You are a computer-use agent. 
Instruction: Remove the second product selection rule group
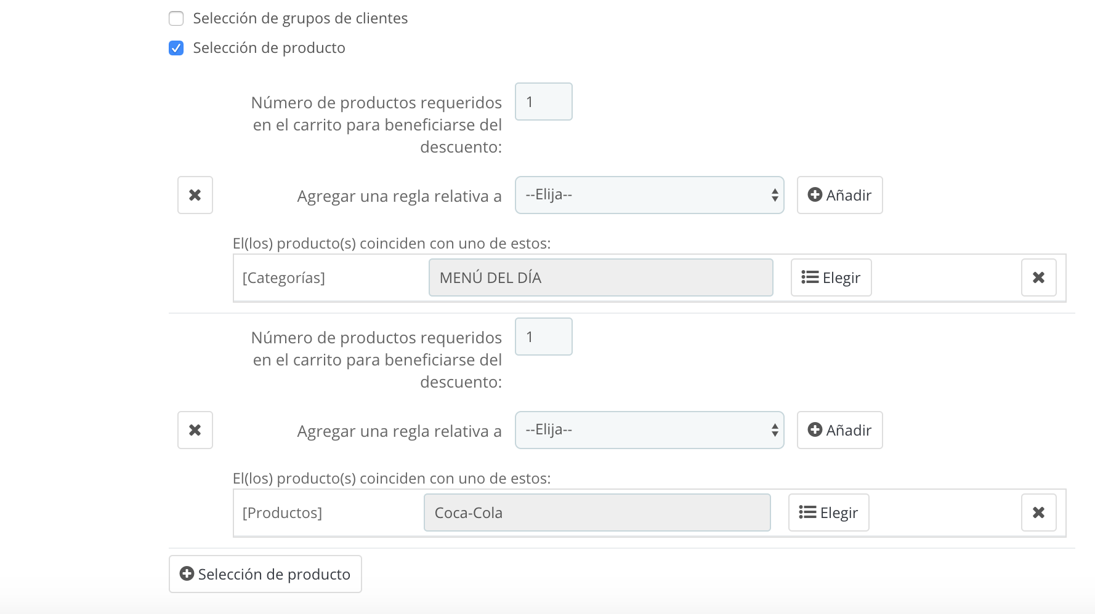click(195, 430)
